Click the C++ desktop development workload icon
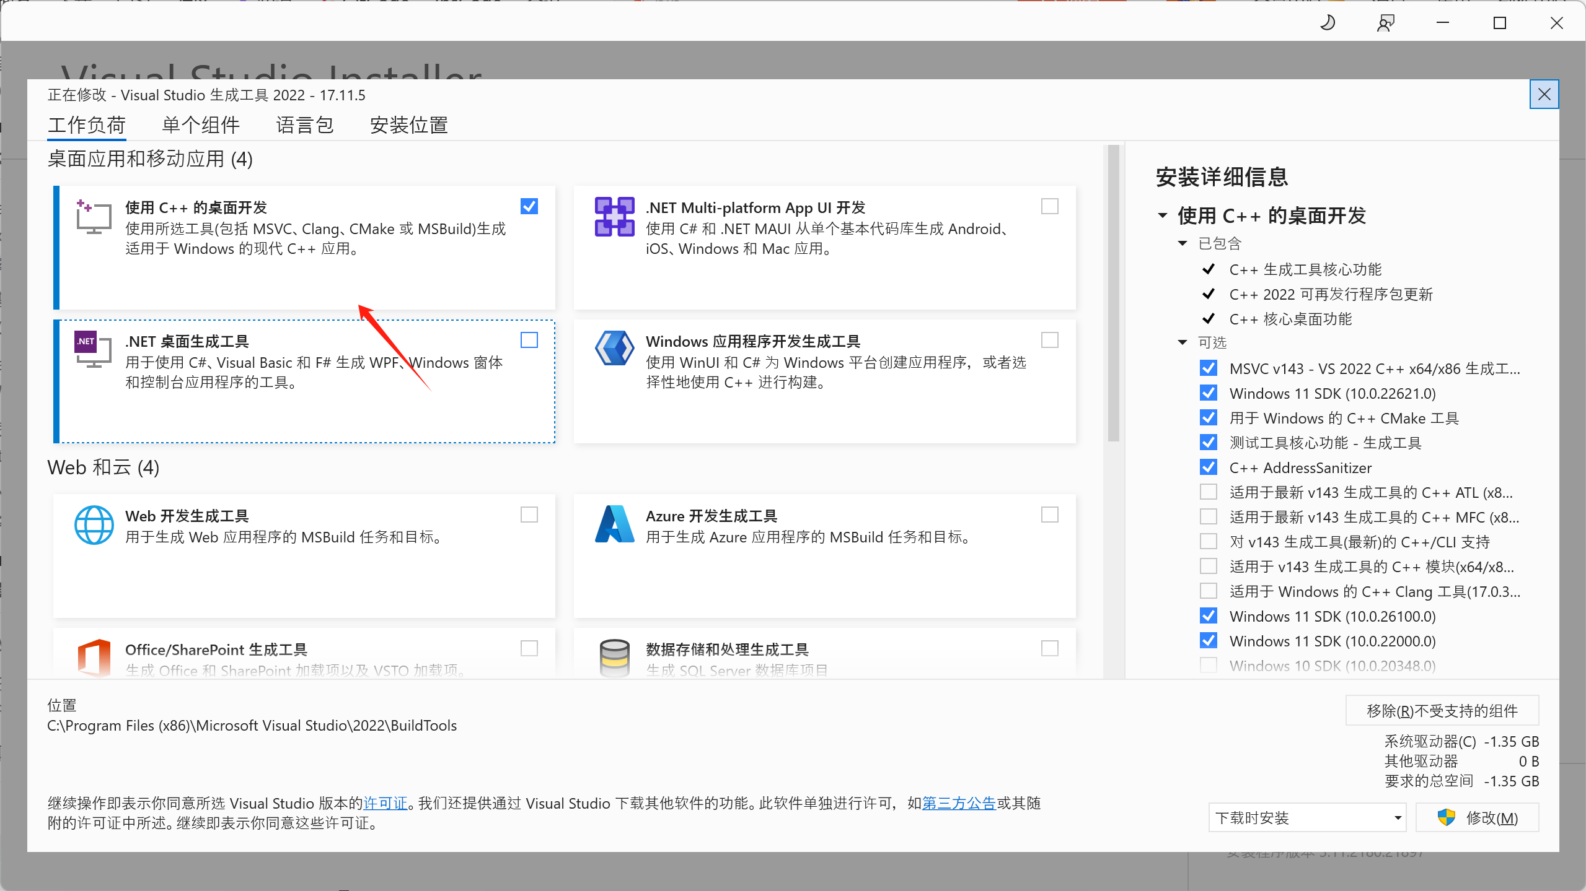The width and height of the screenshot is (1586, 891). pyautogui.click(x=94, y=217)
